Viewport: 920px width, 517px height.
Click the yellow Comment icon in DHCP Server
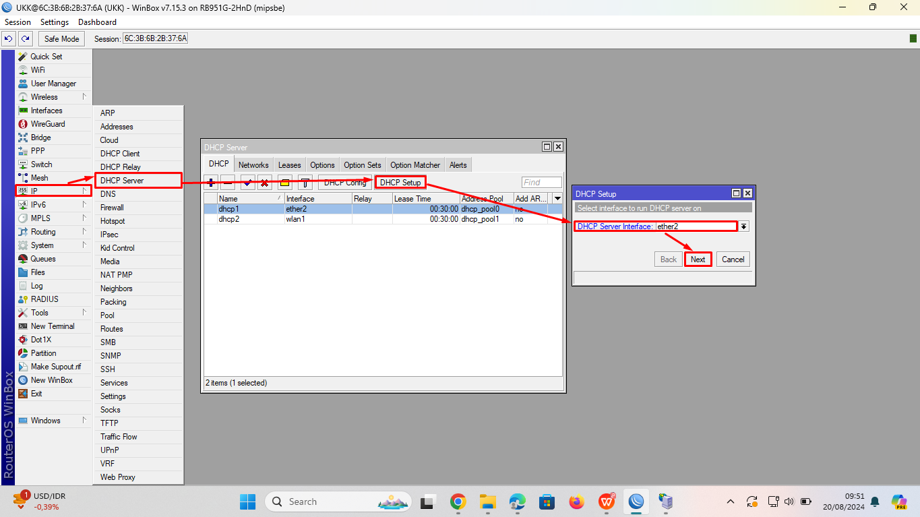[x=284, y=183]
